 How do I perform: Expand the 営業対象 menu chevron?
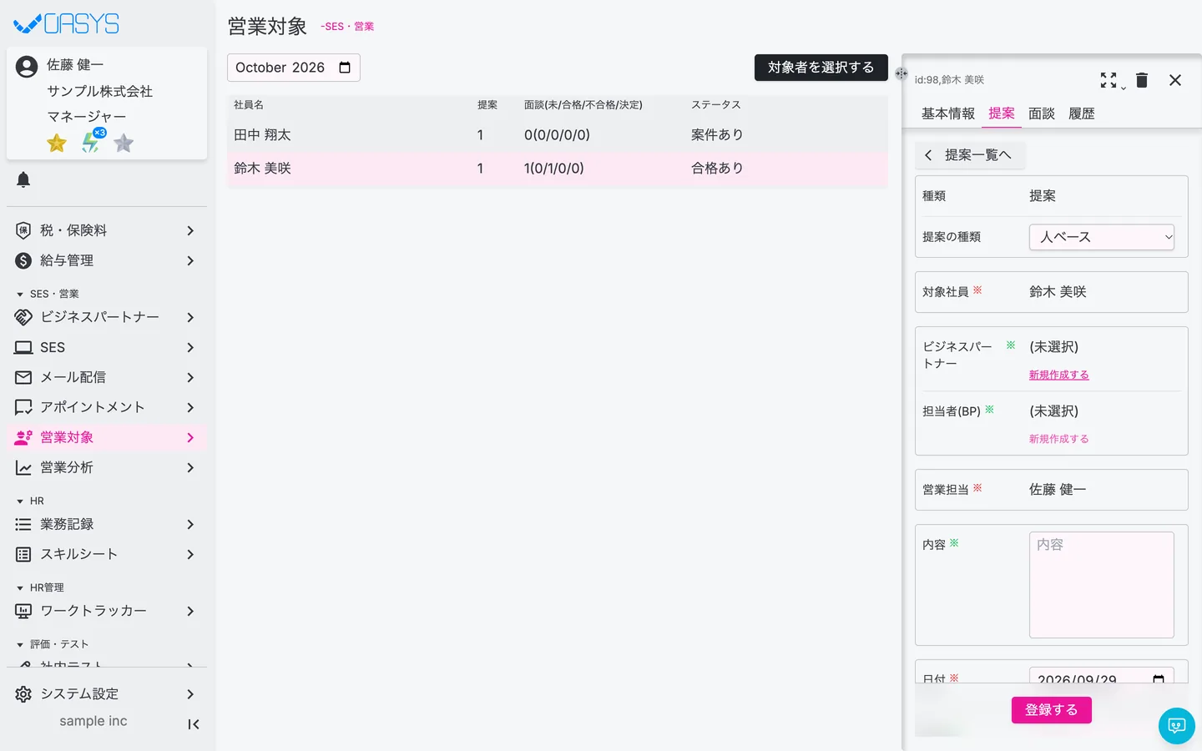click(x=190, y=437)
